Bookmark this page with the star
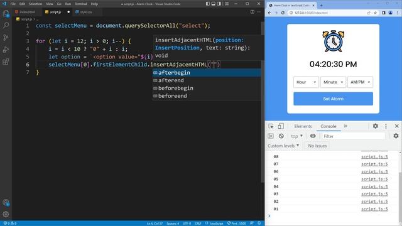The height and width of the screenshot is (226, 402). click(x=376, y=13)
